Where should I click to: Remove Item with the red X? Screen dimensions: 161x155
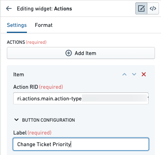pos(144,74)
